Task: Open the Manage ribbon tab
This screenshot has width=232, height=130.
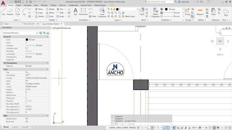Action: [x=44, y=5]
